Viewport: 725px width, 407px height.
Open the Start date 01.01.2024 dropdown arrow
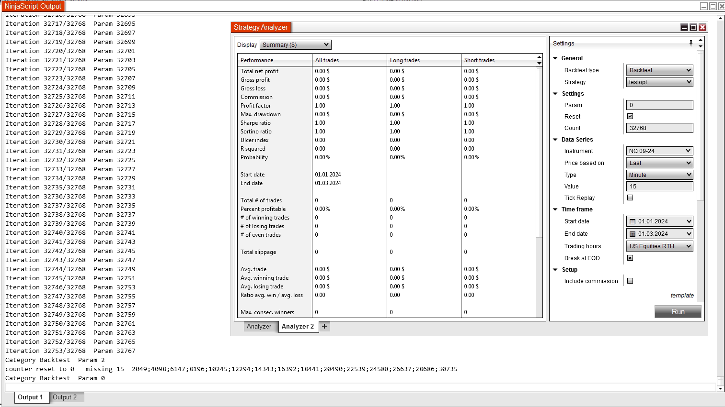coord(689,221)
